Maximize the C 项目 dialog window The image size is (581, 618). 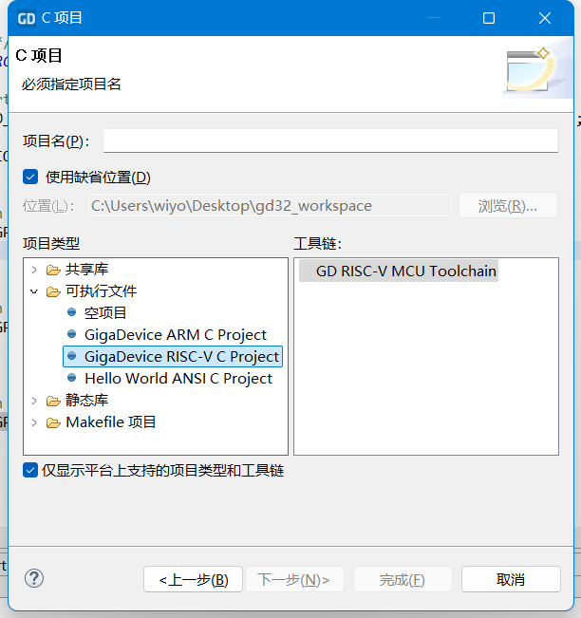(489, 18)
